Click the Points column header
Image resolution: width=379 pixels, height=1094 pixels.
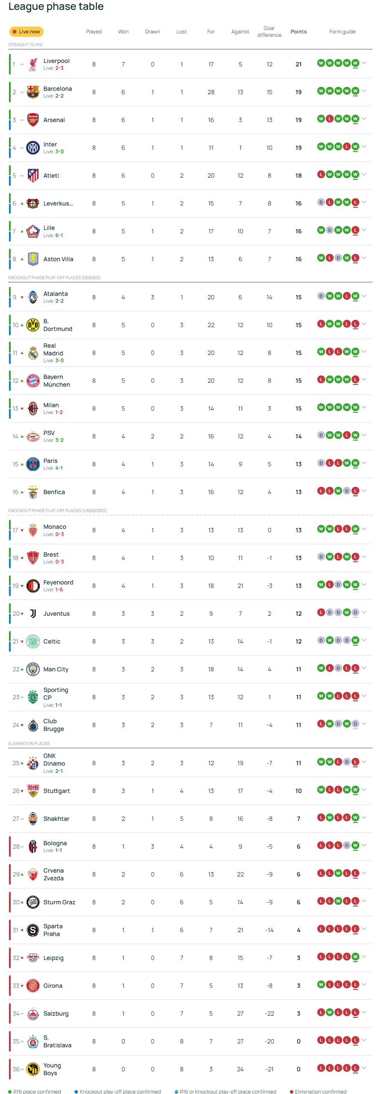298,32
